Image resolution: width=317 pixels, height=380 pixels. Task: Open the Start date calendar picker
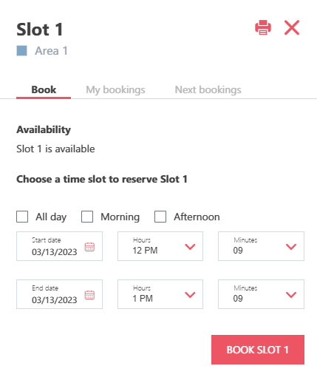pyautogui.click(x=89, y=247)
